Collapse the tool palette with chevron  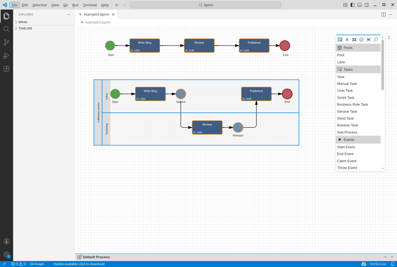tap(389, 37)
